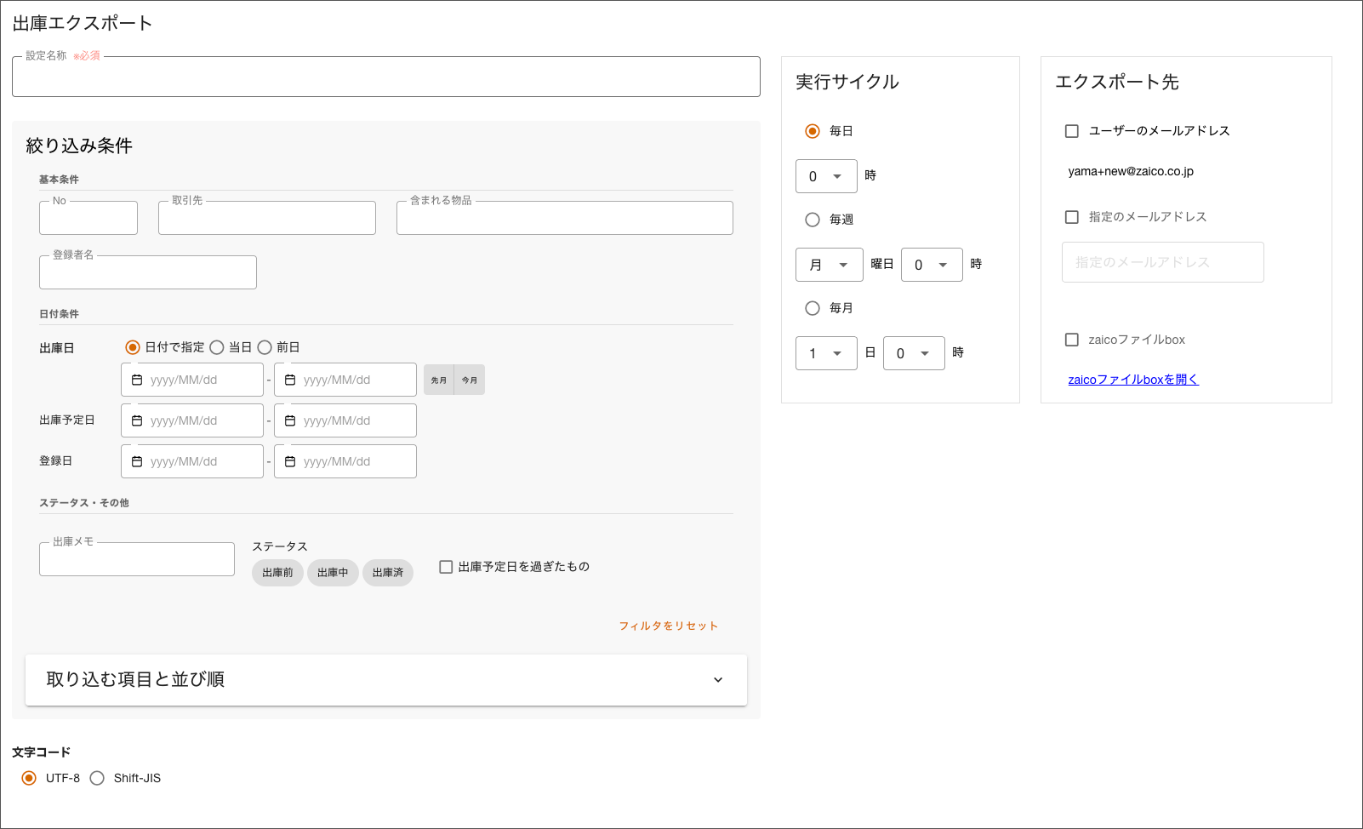
Task: Click フィルタをリセット link
Action: point(669,626)
